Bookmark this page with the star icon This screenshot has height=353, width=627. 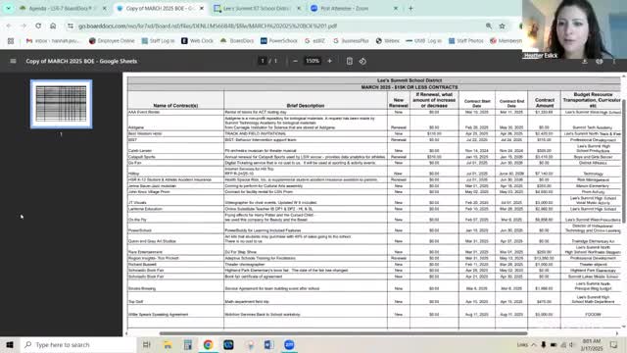pos(503,26)
